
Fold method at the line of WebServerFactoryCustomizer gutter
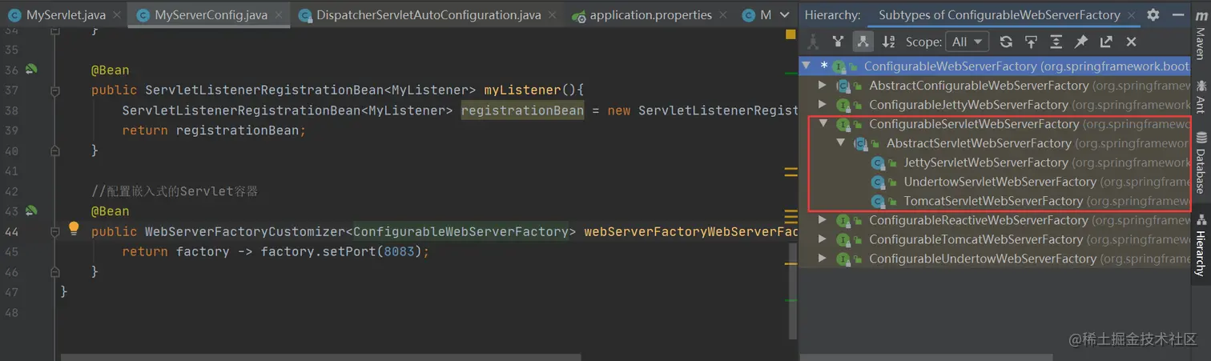point(55,231)
